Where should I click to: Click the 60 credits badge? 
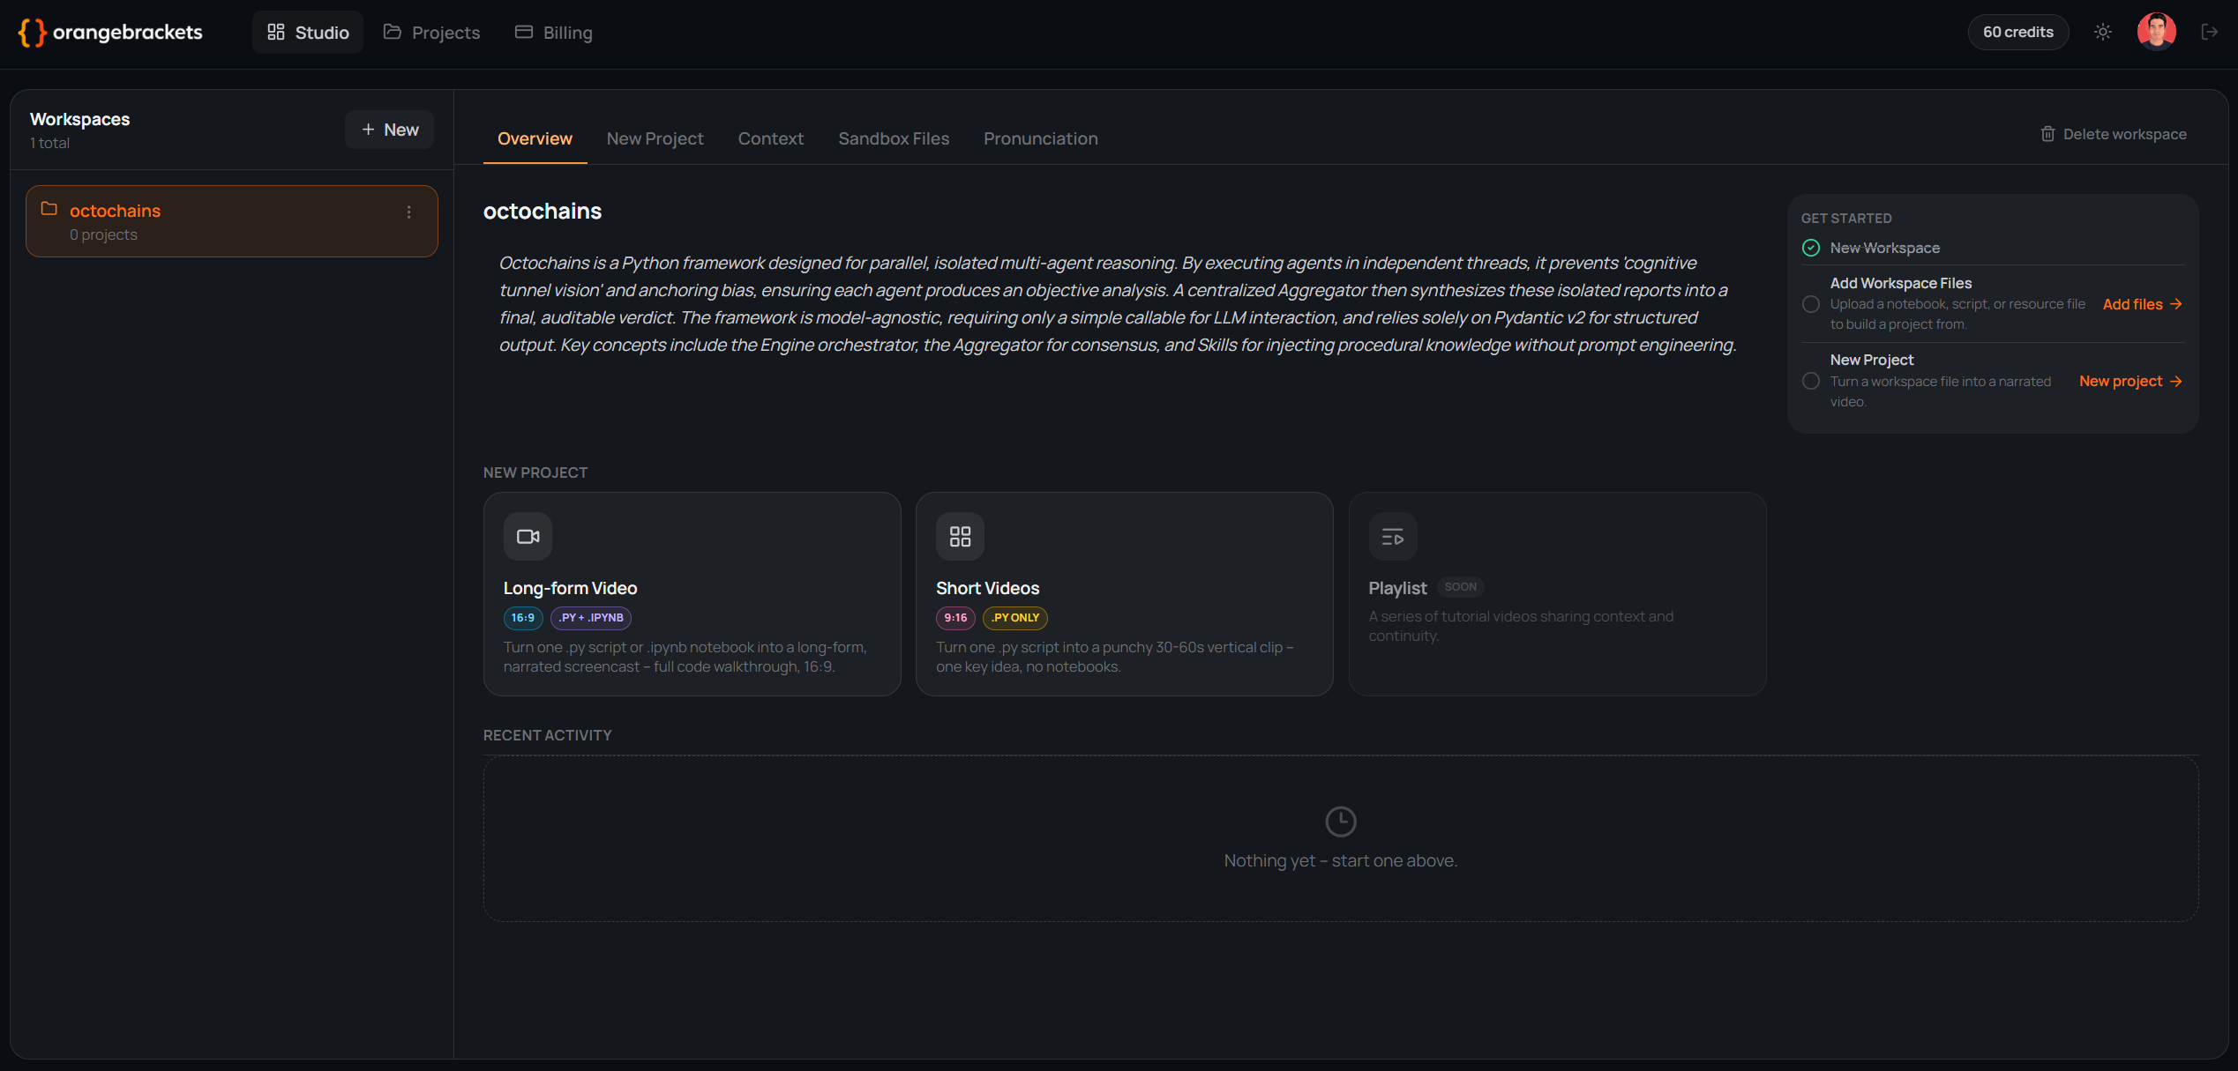2017,33
